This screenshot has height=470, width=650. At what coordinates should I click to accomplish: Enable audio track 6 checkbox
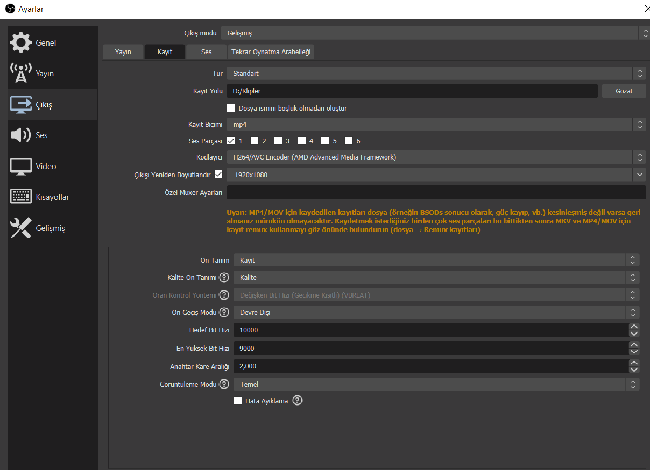click(x=349, y=141)
